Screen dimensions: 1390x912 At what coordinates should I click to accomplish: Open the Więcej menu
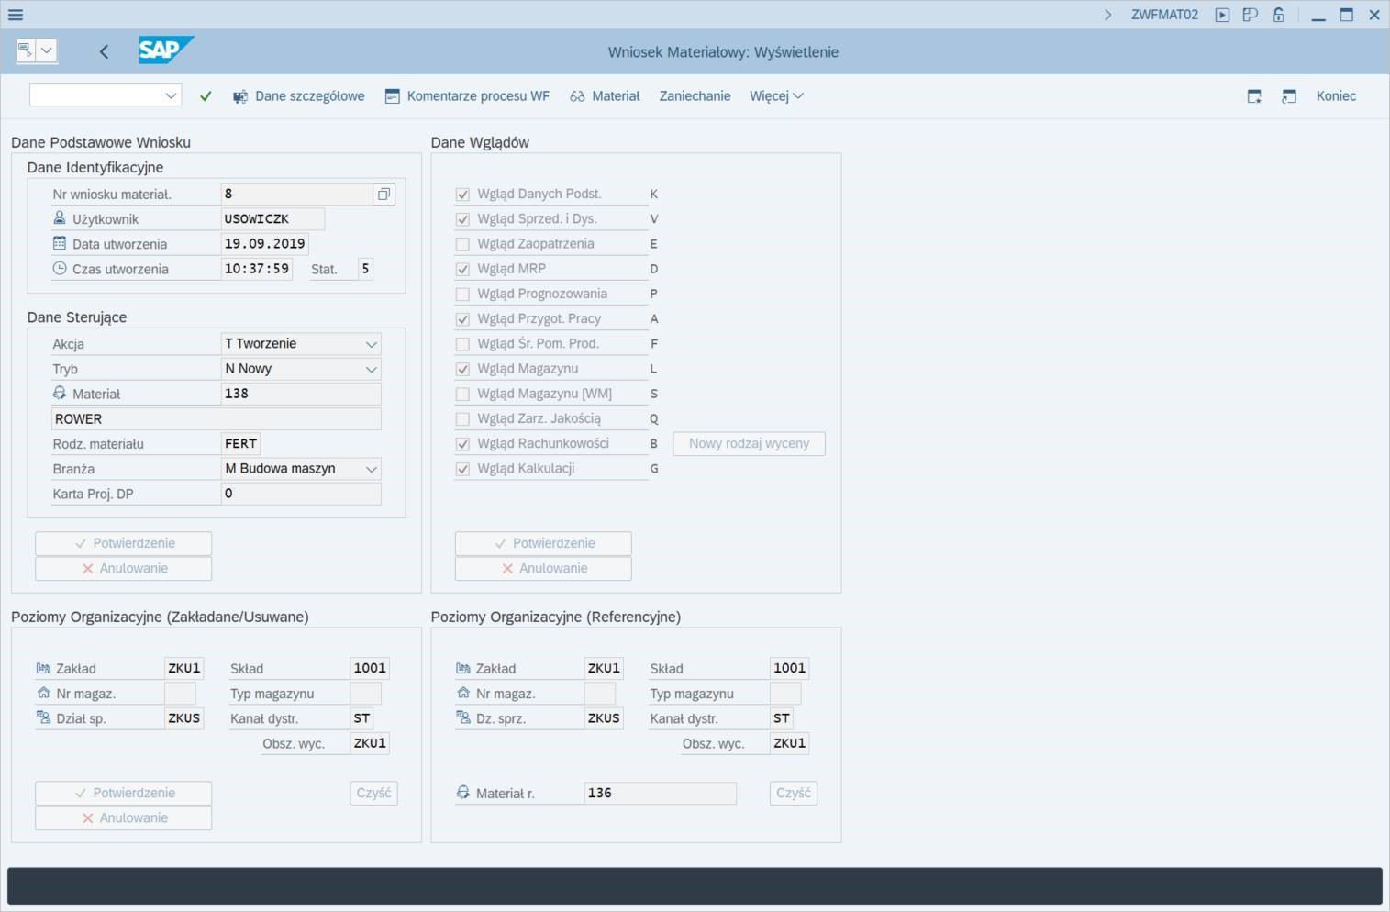(x=776, y=96)
